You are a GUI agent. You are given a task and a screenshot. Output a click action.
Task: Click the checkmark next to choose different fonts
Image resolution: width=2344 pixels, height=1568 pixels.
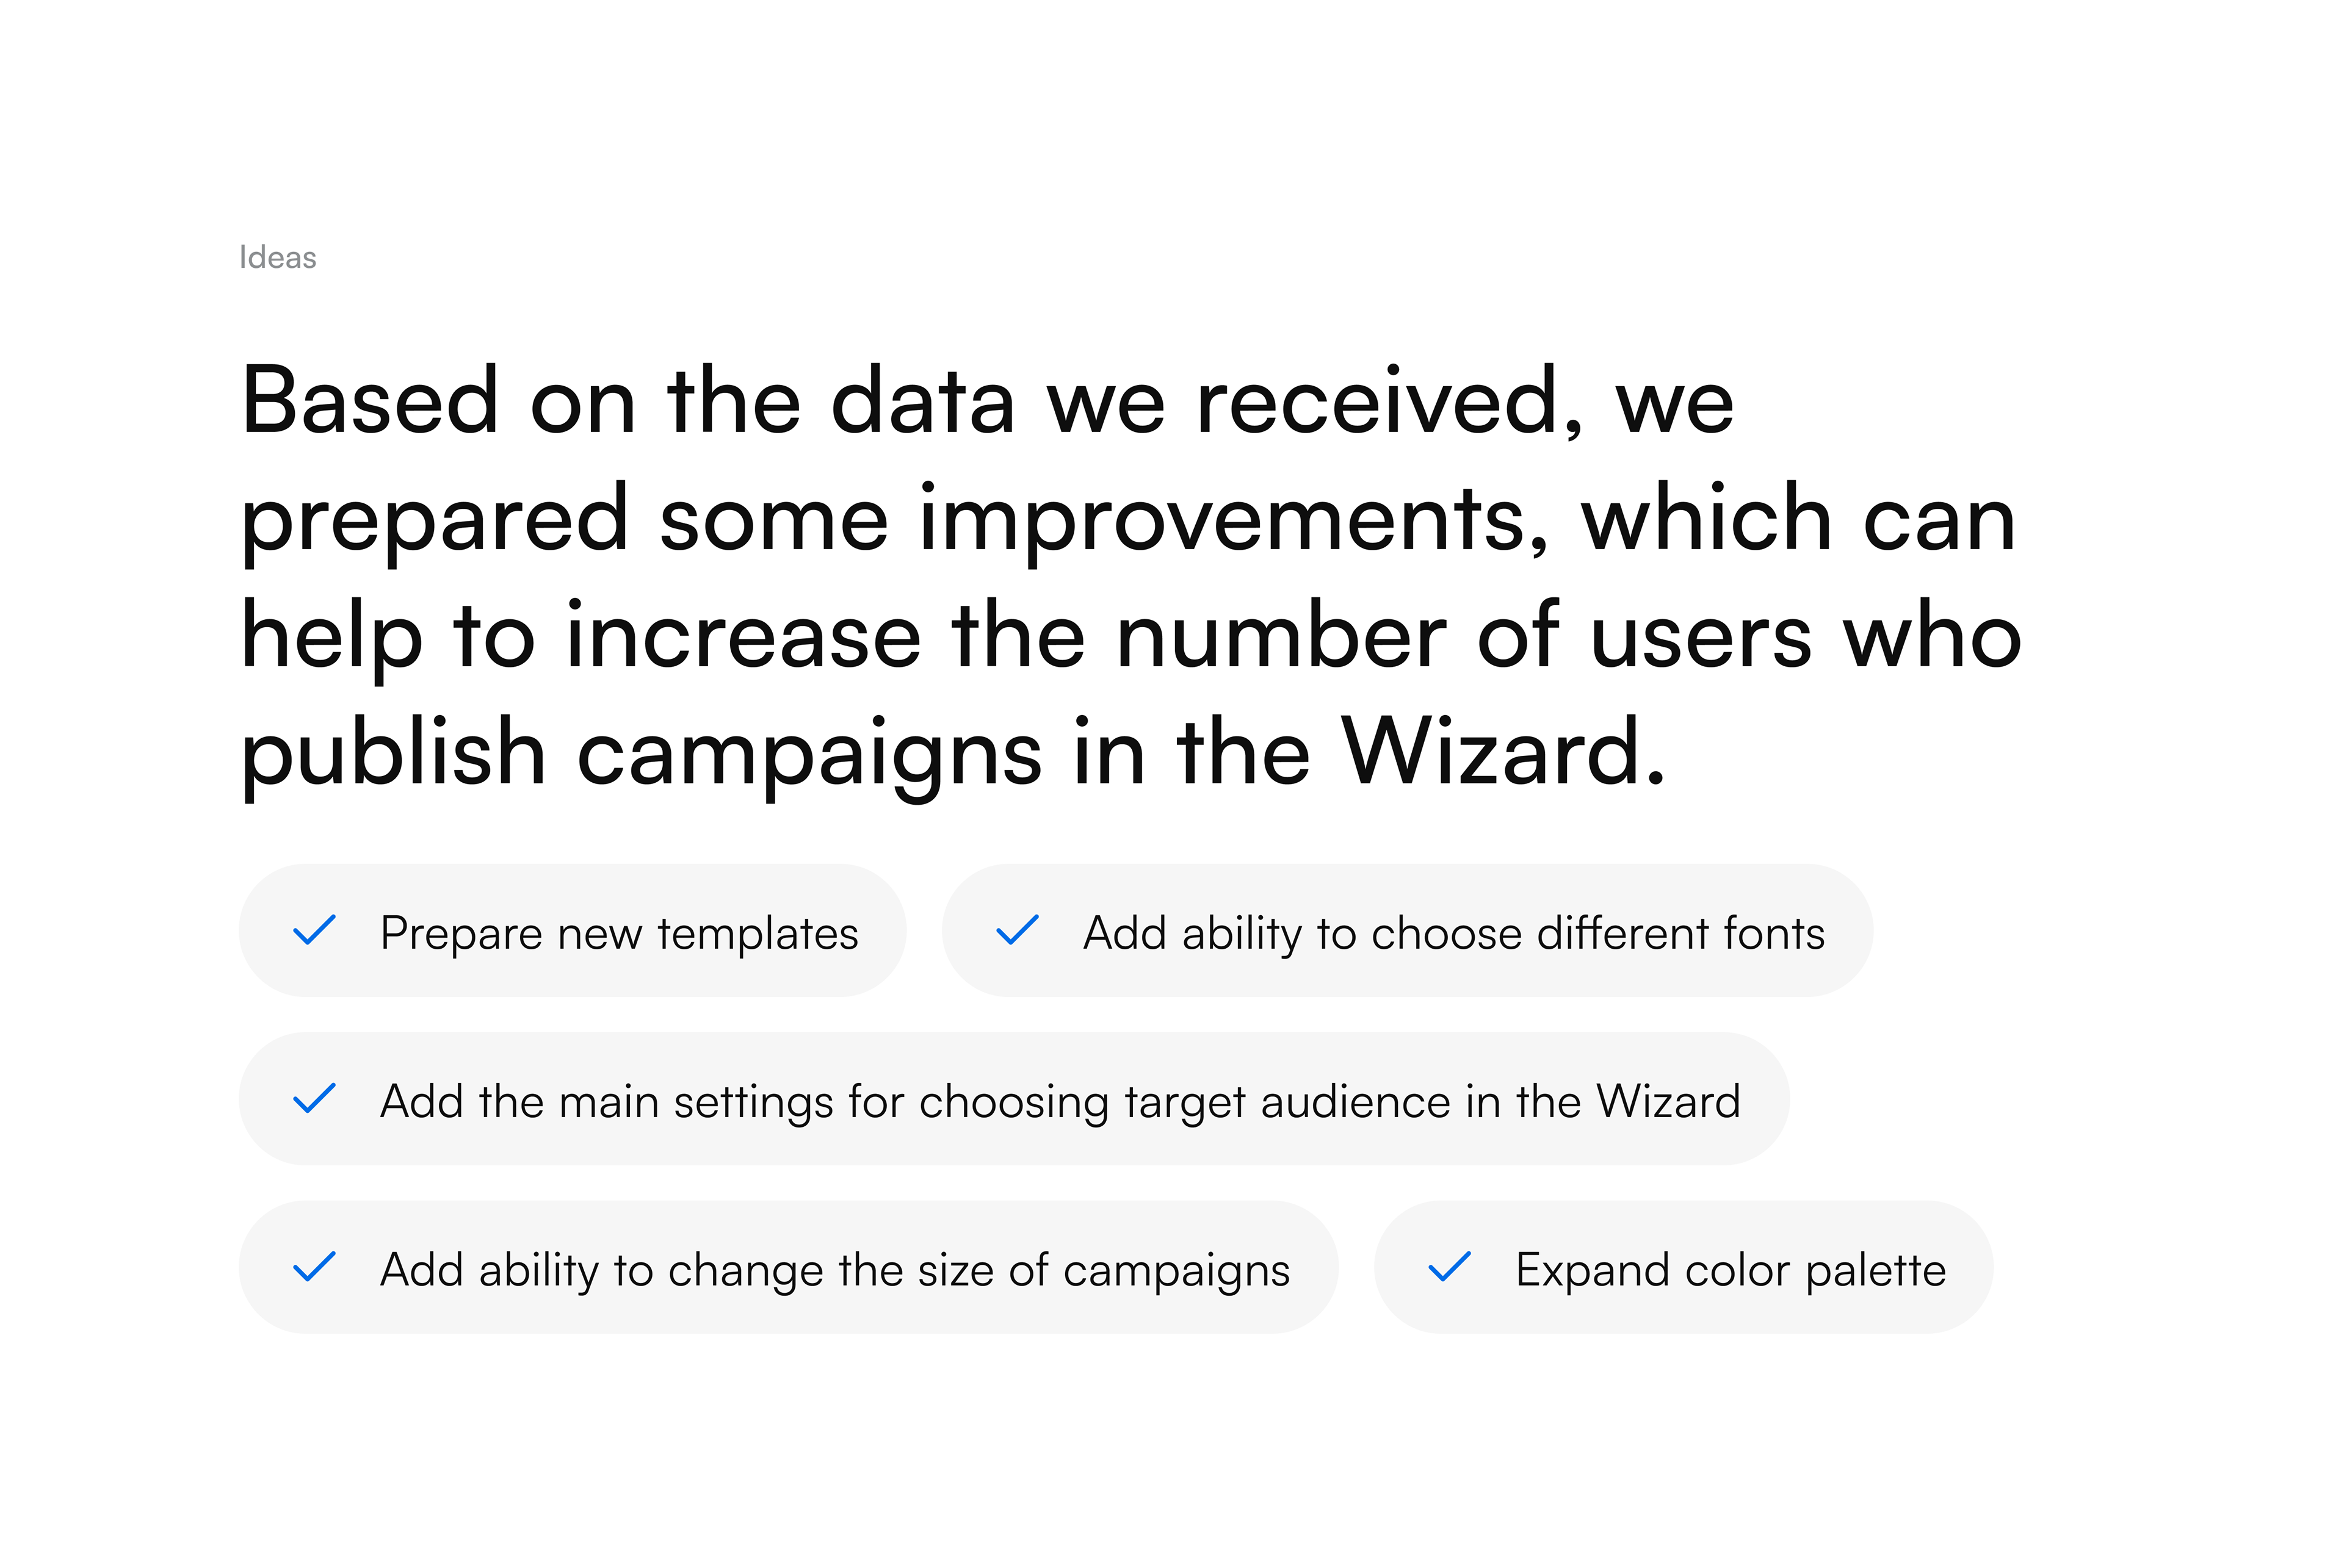(1018, 931)
